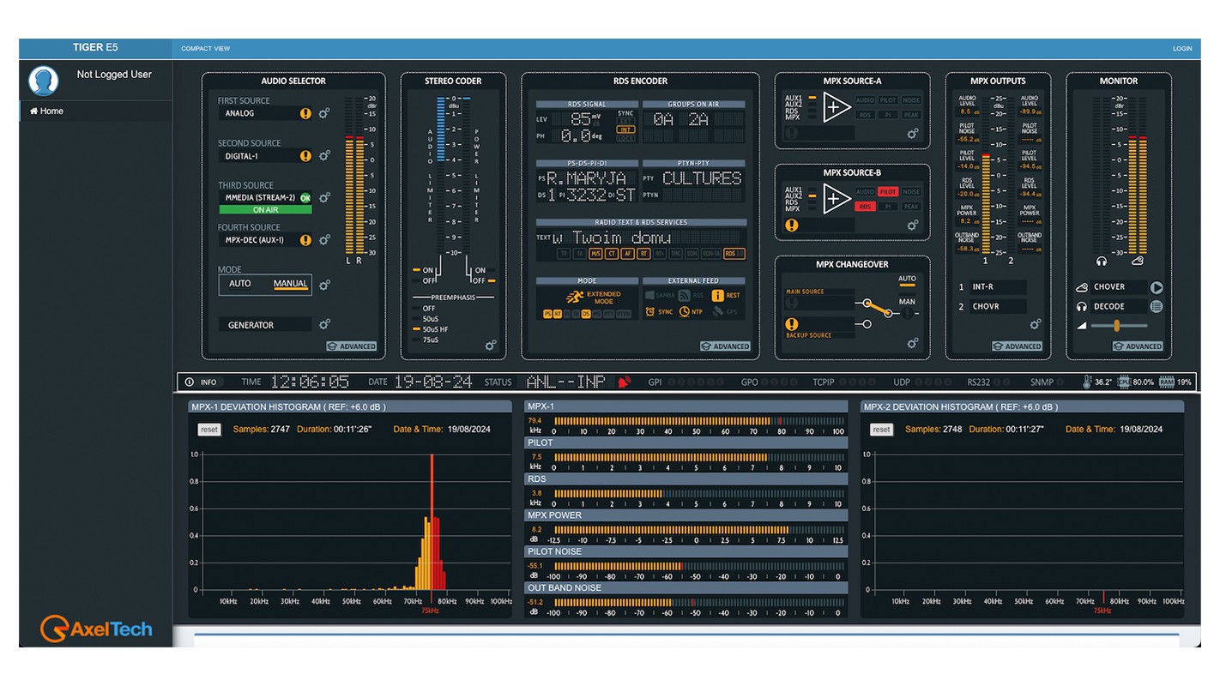
Task: Click the MPX Changeover gear icon
Action: tap(913, 344)
